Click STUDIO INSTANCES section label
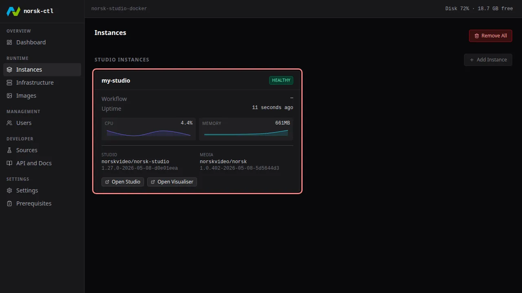The image size is (522, 293). (122, 60)
